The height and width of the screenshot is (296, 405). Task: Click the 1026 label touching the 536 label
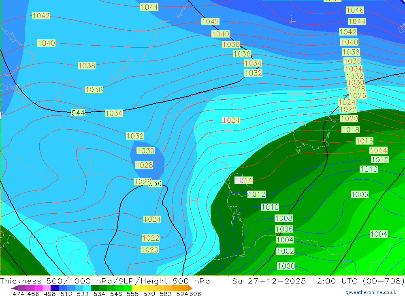point(143,182)
